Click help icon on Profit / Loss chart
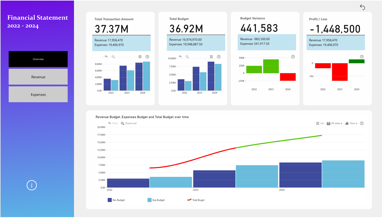382x218 pixels. pyautogui.click(x=362, y=57)
